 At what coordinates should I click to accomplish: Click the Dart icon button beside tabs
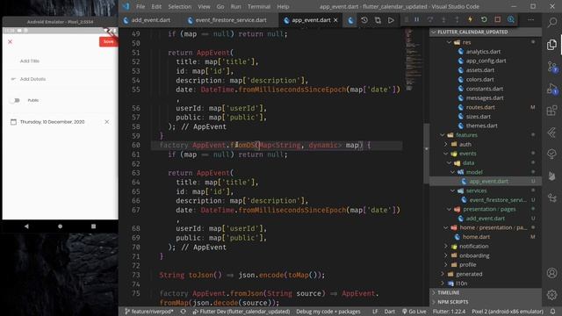click(x=350, y=20)
